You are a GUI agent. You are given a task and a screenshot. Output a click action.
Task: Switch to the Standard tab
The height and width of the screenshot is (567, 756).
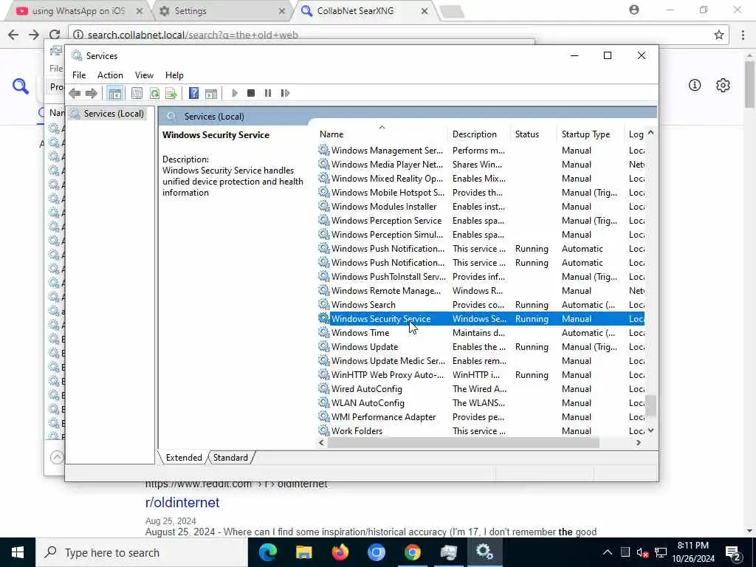[x=230, y=458]
